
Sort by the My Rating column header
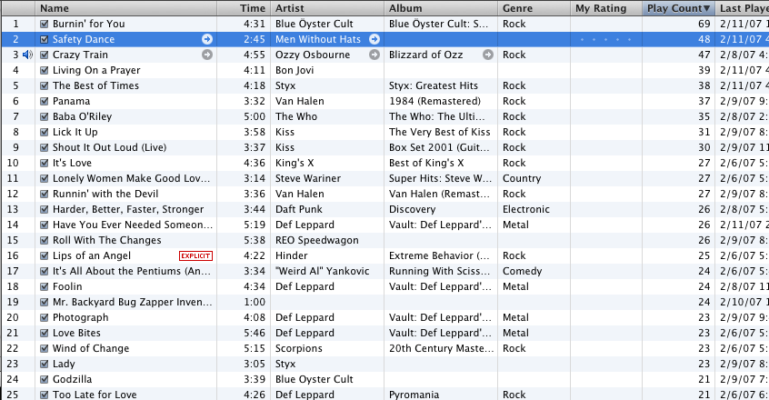606,8
